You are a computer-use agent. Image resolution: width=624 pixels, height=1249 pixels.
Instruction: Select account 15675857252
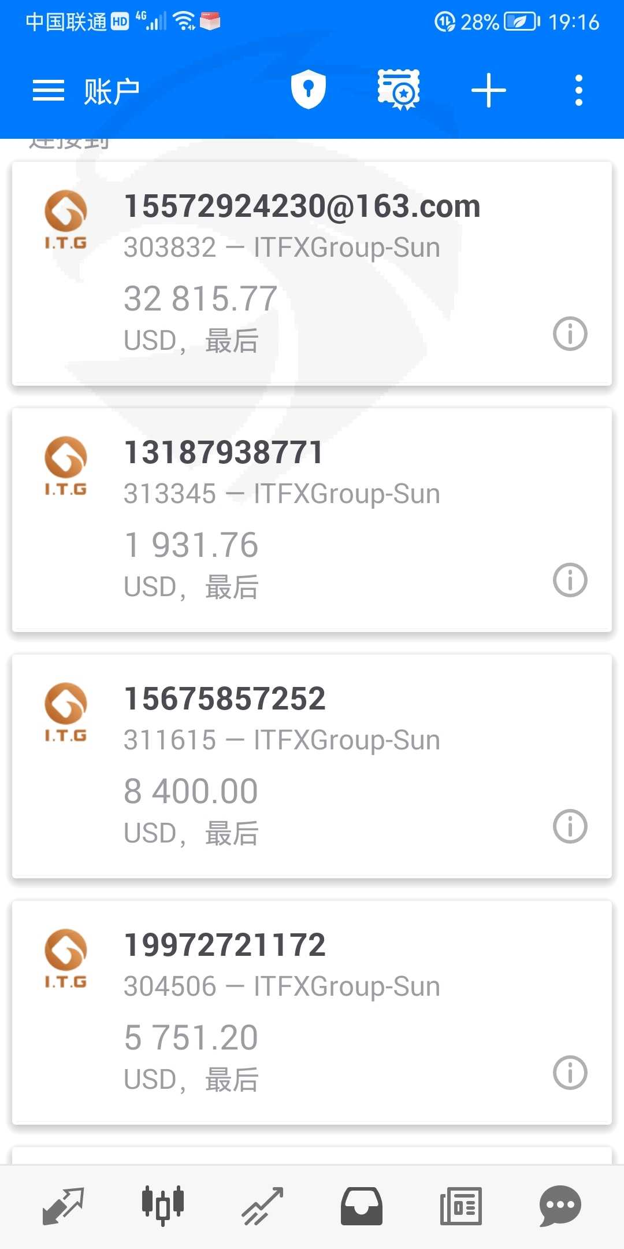[225, 699]
